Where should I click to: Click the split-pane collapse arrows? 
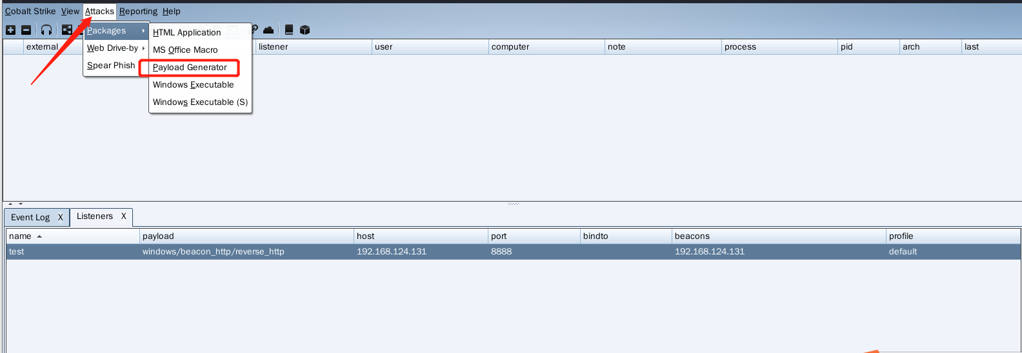point(15,204)
